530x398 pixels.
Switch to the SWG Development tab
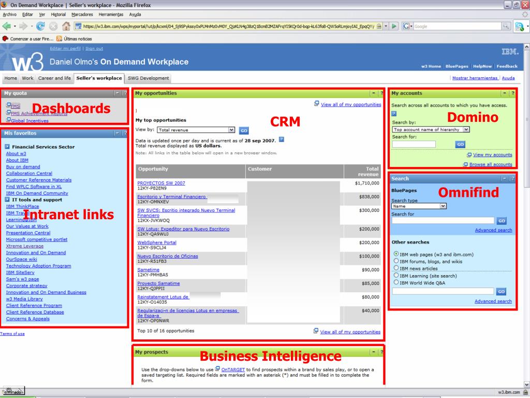click(148, 78)
